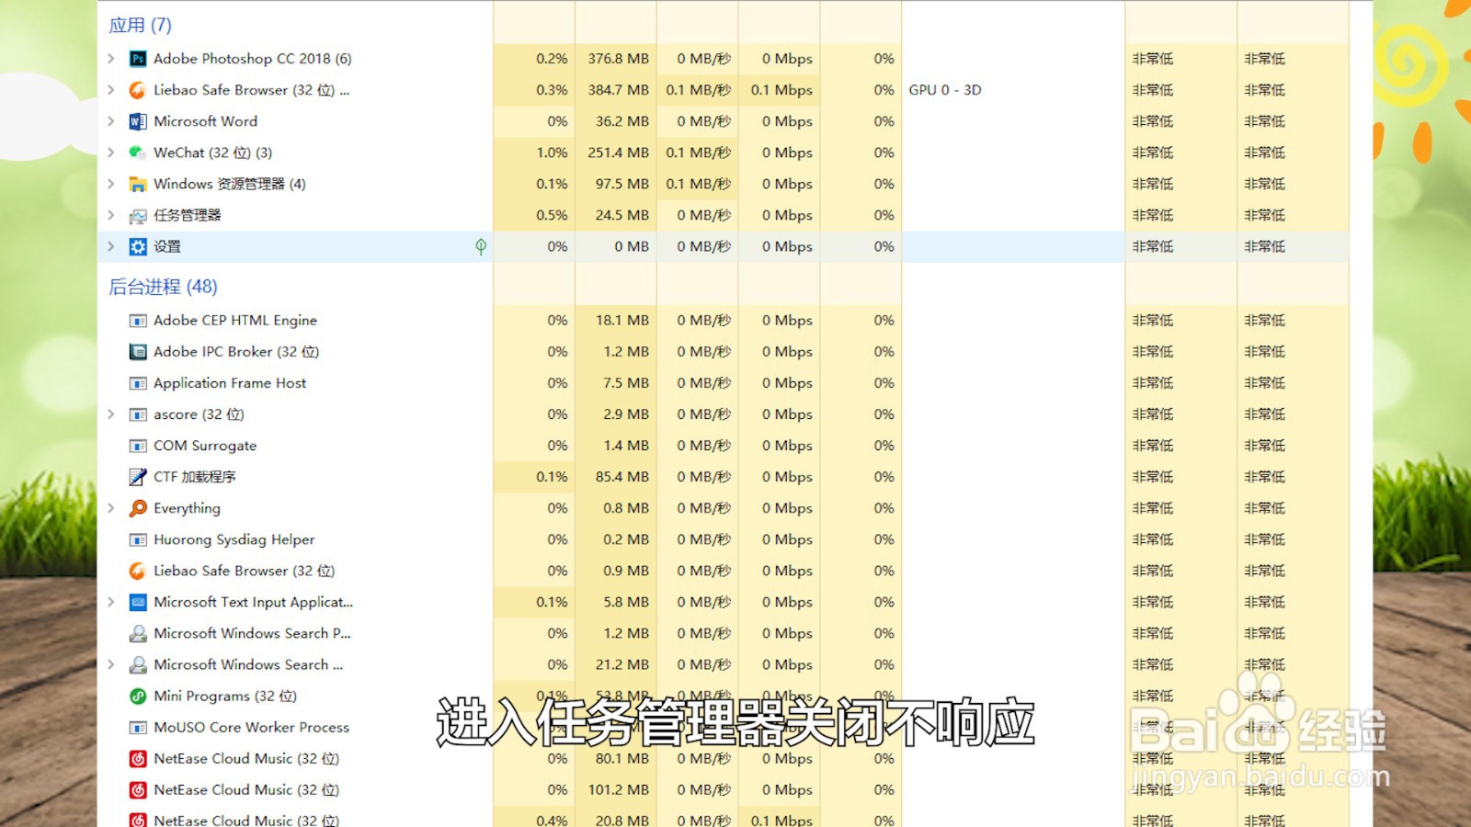Click the WeChat app icon
The width and height of the screenshot is (1471, 827).
(x=138, y=153)
